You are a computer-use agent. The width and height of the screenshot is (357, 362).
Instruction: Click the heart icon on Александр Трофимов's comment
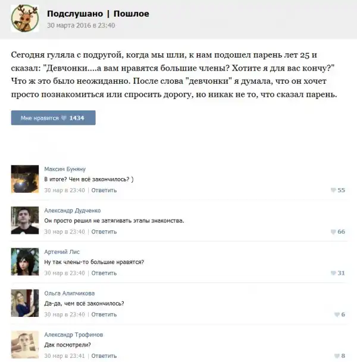pyautogui.click(x=337, y=355)
